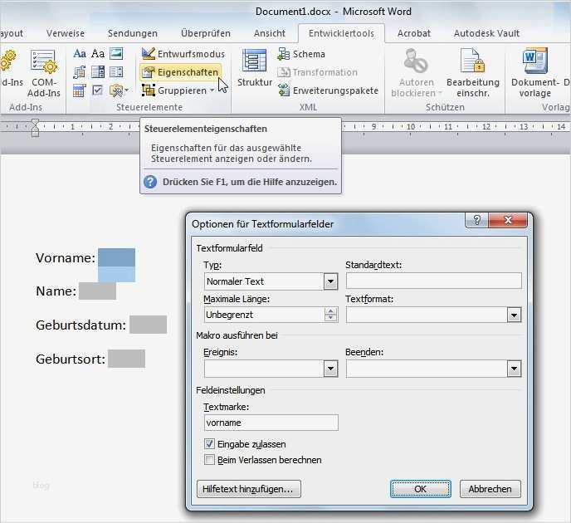Open Eigenschaften control properties
571x523 pixels.
[x=181, y=72]
